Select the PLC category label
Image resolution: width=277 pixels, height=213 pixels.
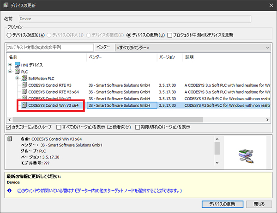pos(24,72)
